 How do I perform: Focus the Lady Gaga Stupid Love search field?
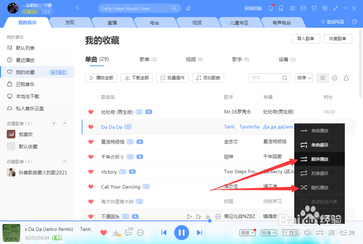tap(139, 8)
